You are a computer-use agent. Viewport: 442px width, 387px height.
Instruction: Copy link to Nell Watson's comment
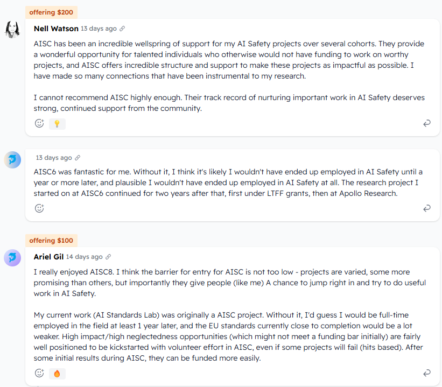pos(122,29)
